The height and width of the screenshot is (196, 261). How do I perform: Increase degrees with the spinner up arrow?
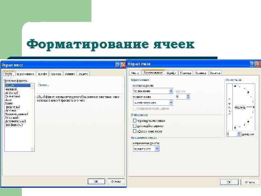pyautogui.click(x=239, y=133)
